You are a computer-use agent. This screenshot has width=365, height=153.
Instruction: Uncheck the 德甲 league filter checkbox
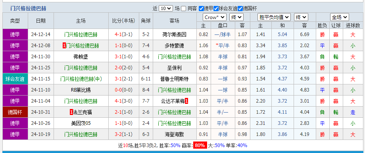(202, 9)
